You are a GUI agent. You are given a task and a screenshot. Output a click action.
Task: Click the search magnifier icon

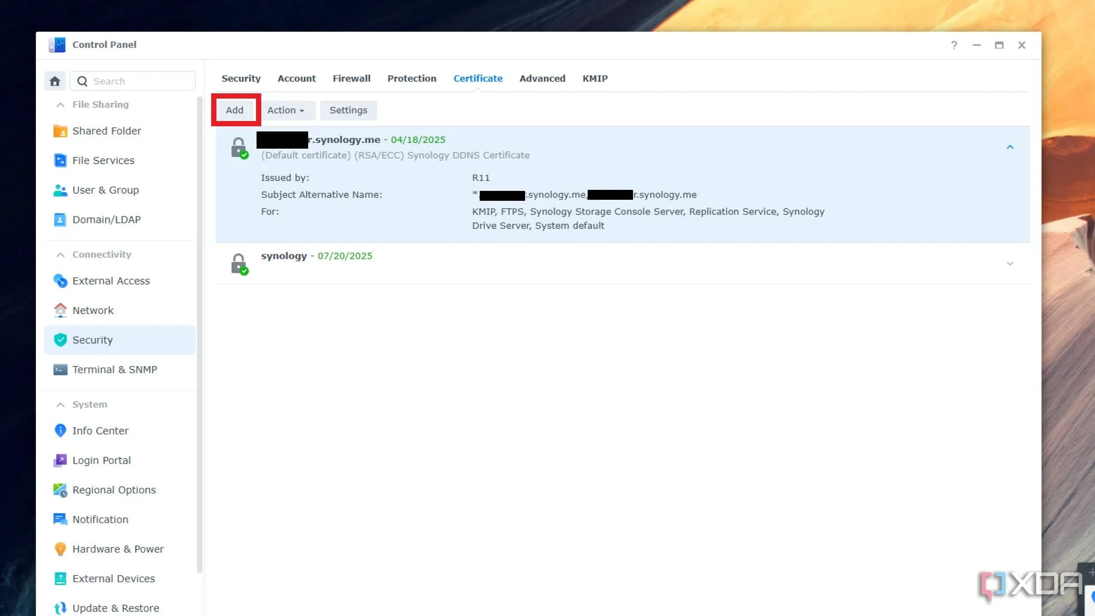(82, 81)
